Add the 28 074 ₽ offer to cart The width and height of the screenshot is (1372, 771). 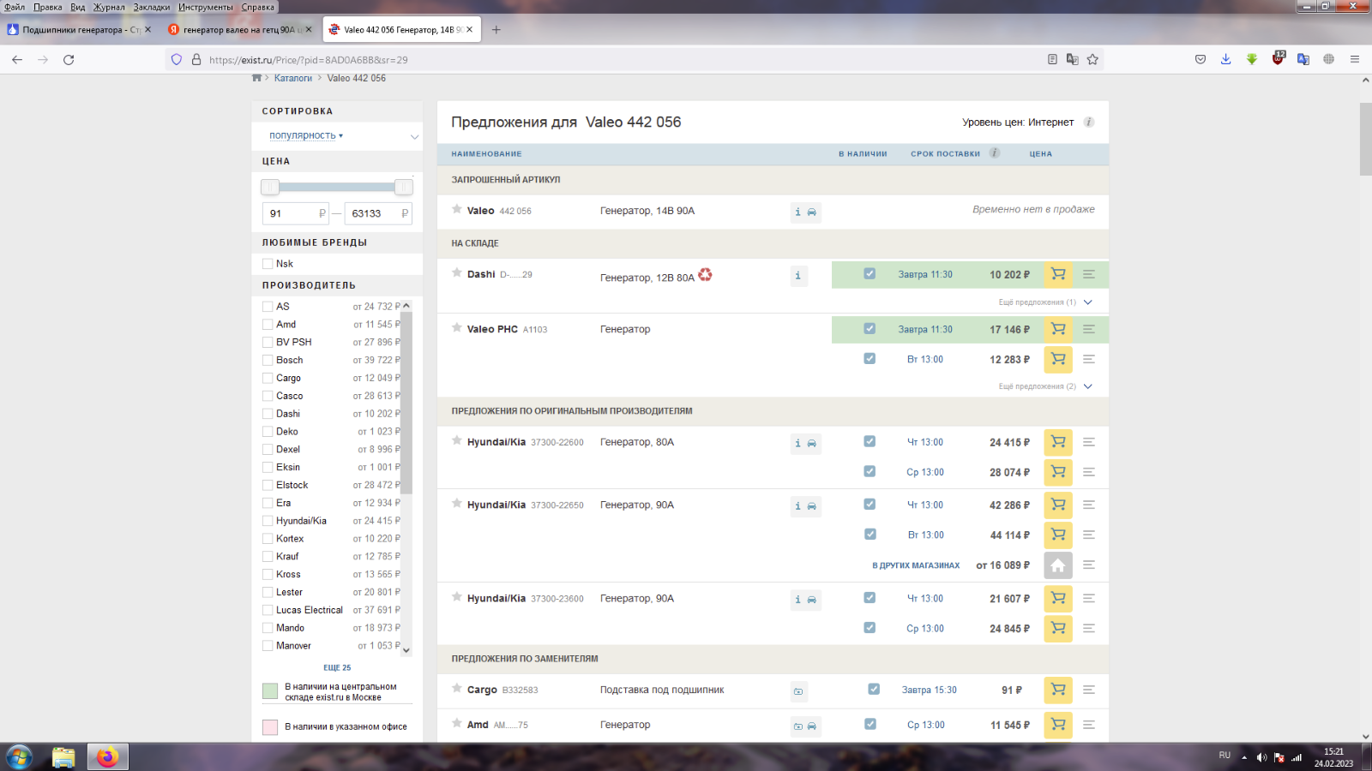pos(1058,472)
